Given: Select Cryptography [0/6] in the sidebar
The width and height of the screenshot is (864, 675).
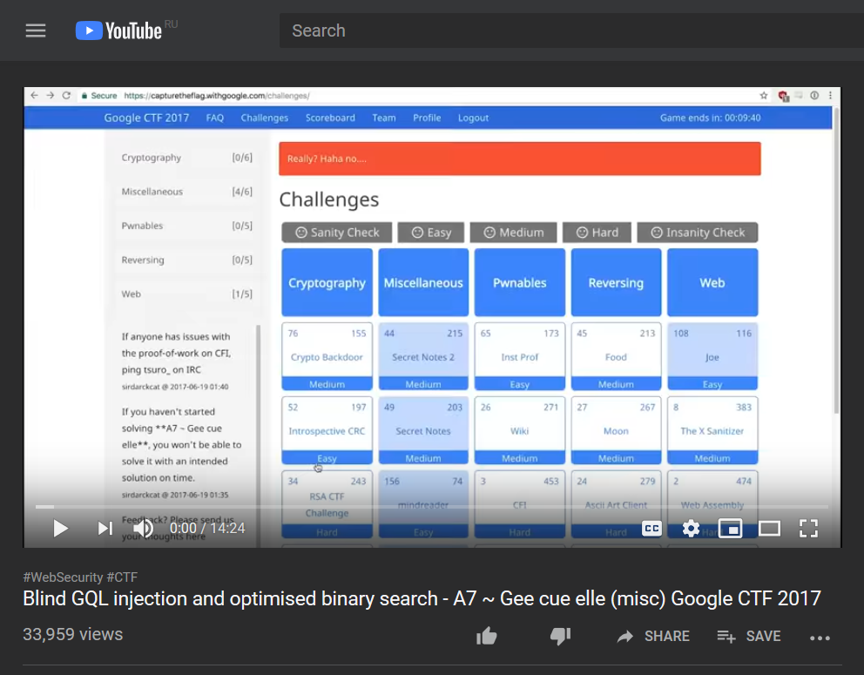Looking at the screenshot, I should (186, 158).
